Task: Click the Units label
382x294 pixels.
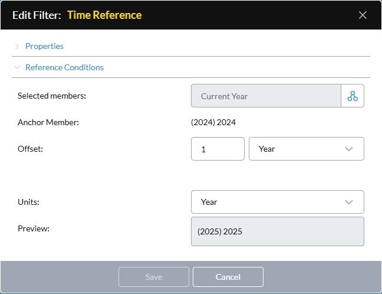Action: coord(28,202)
